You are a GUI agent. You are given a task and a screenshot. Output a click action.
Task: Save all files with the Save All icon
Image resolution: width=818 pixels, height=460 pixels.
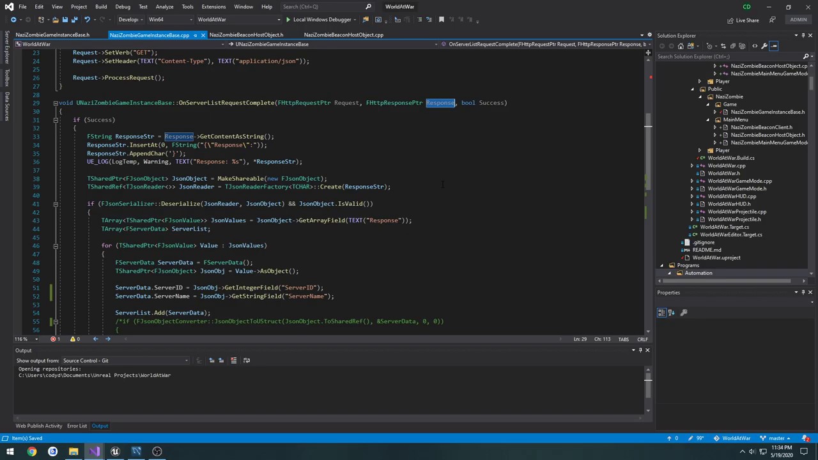75,20
